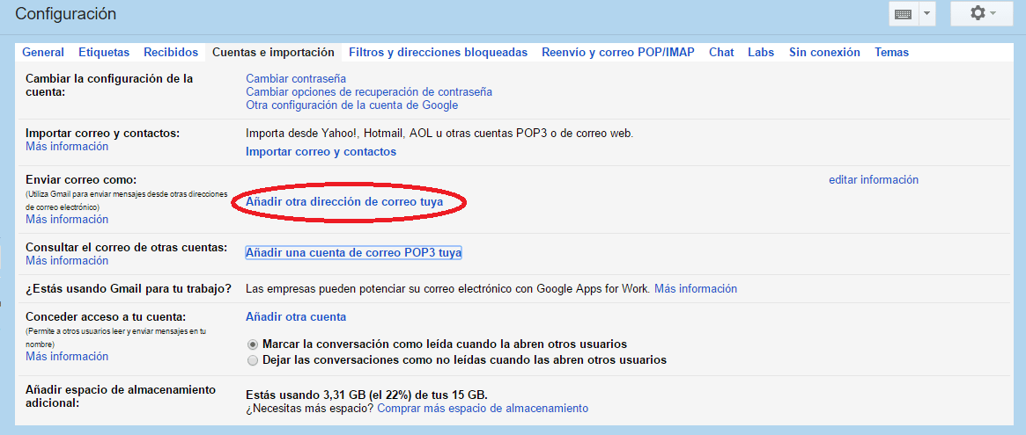Click 'editar información' link
The height and width of the screenshot is (435, 1026).
[873, 180]
